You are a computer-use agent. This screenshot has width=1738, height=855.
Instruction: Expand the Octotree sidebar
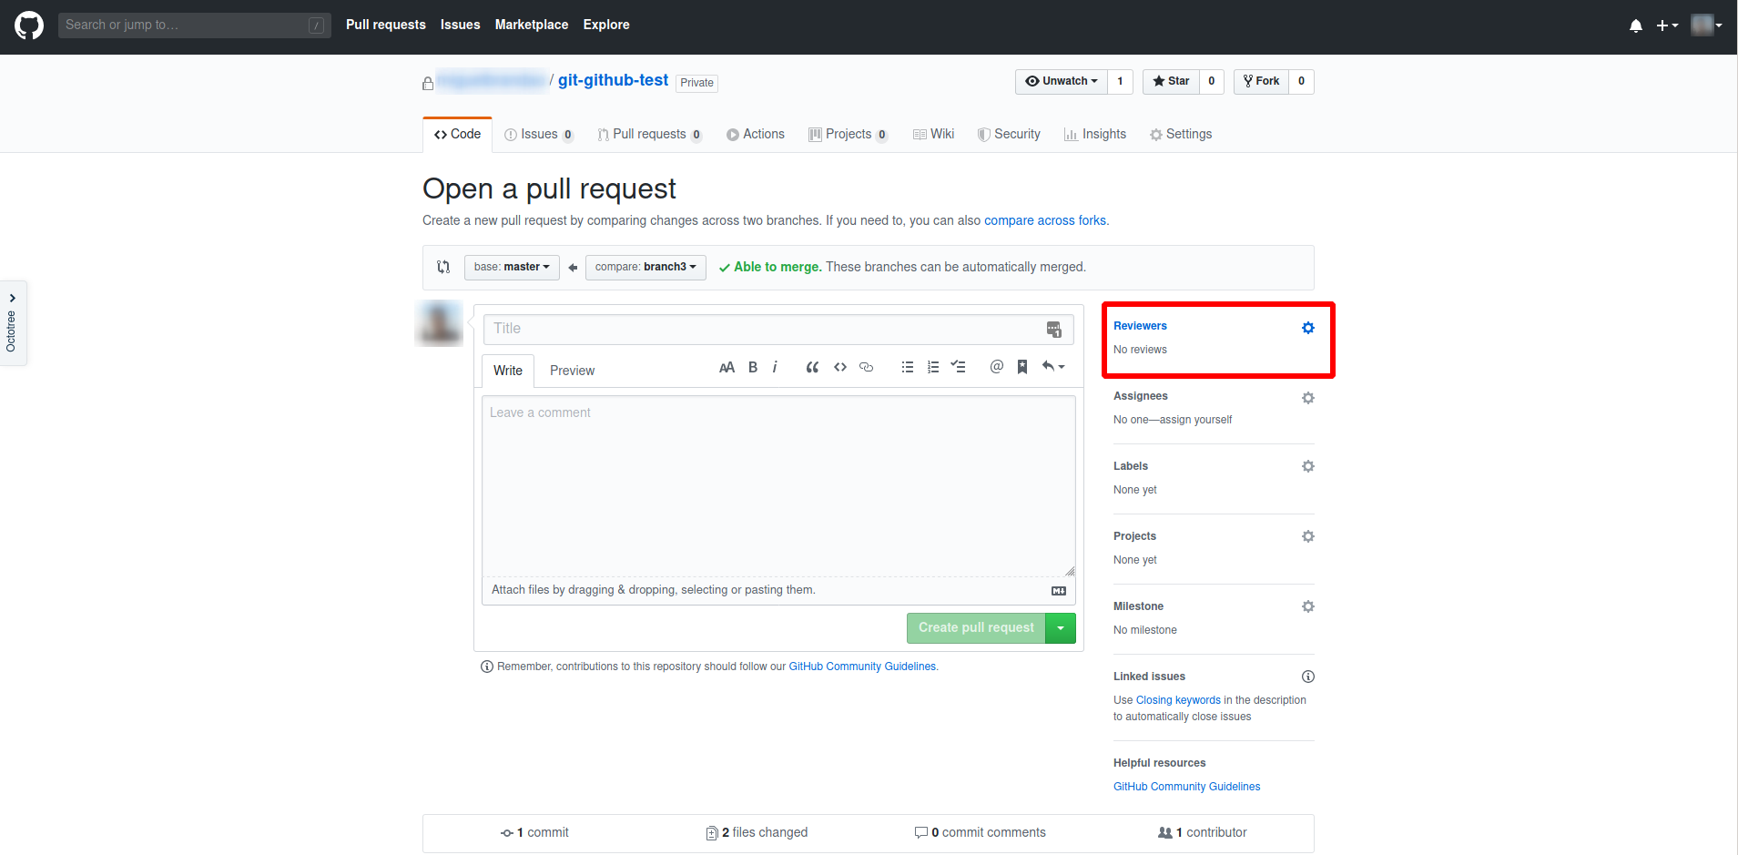pyautogui.click(x=12, y=322)
